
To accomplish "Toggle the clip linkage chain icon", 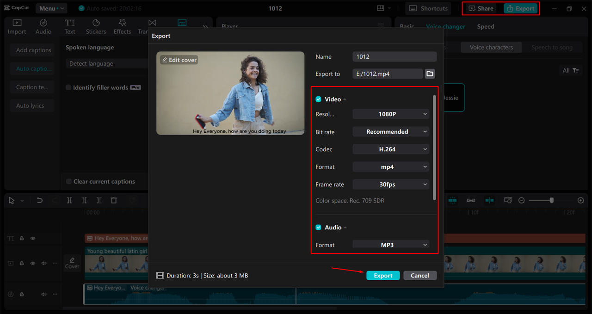I will pyautogui.click(x=471, y=200).
